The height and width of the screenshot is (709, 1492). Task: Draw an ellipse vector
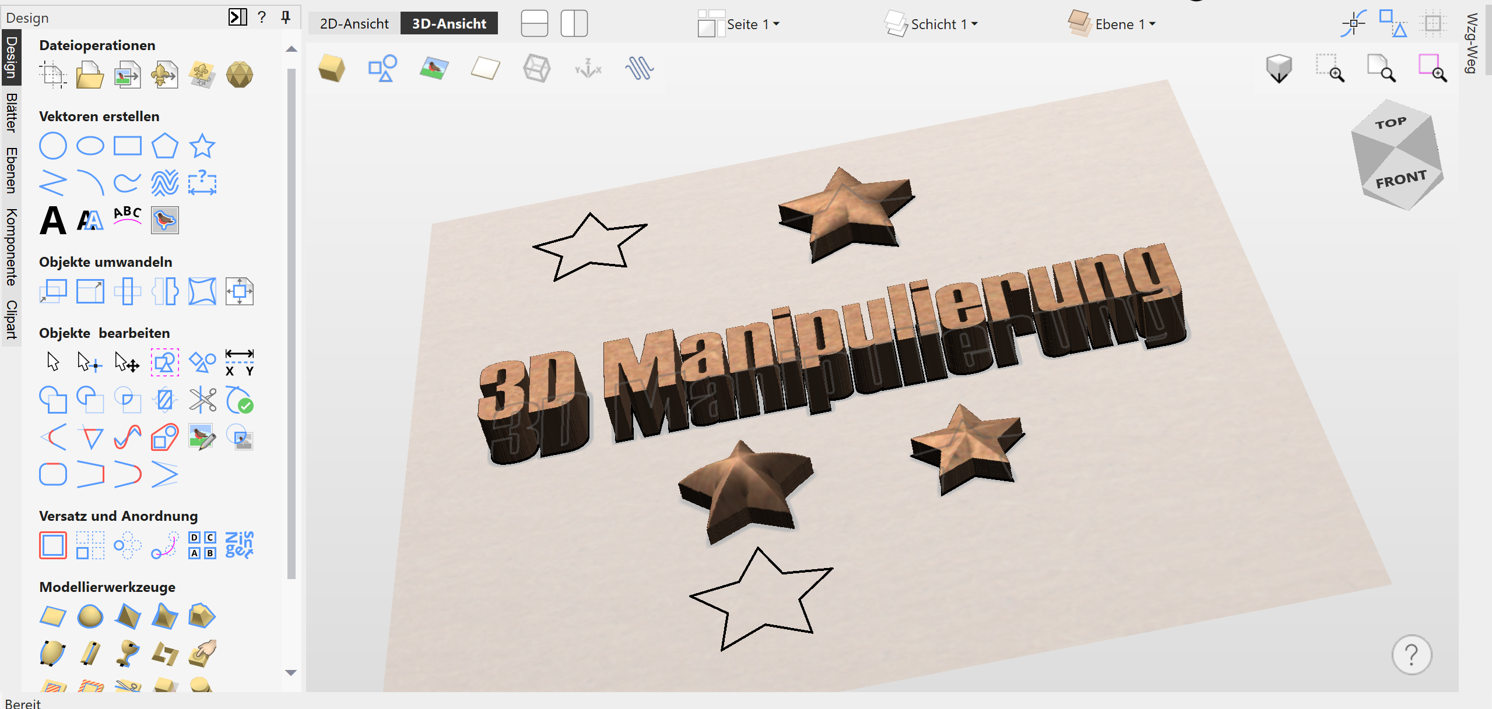tap(90, 146)
